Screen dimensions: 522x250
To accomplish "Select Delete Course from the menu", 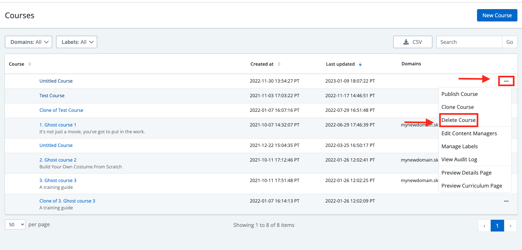I will click(458, 120).
